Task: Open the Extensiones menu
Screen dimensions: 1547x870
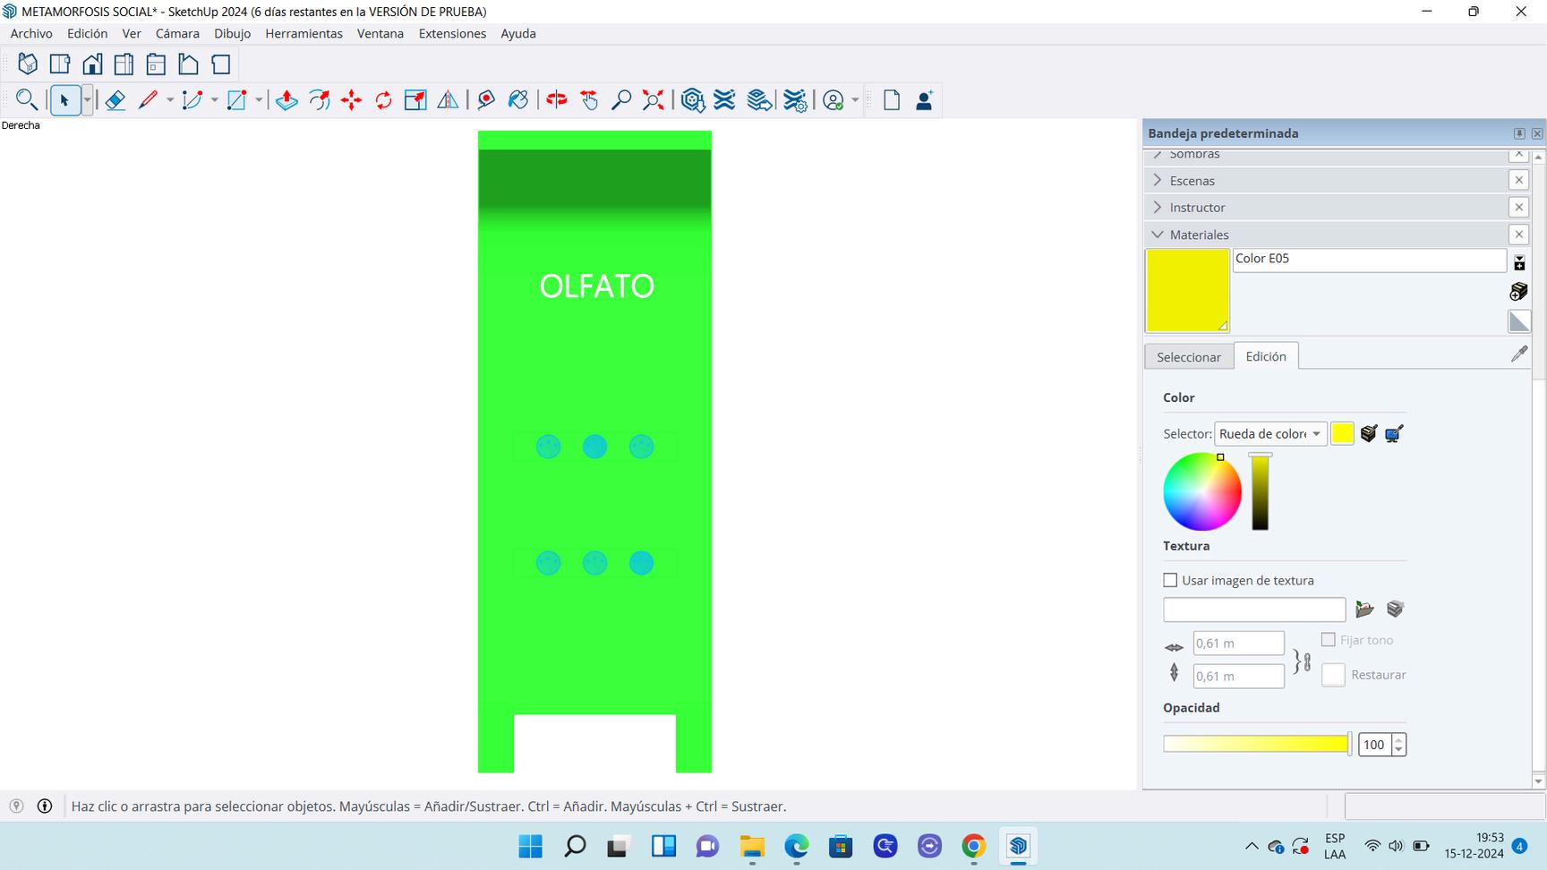Action: (452, 33)
